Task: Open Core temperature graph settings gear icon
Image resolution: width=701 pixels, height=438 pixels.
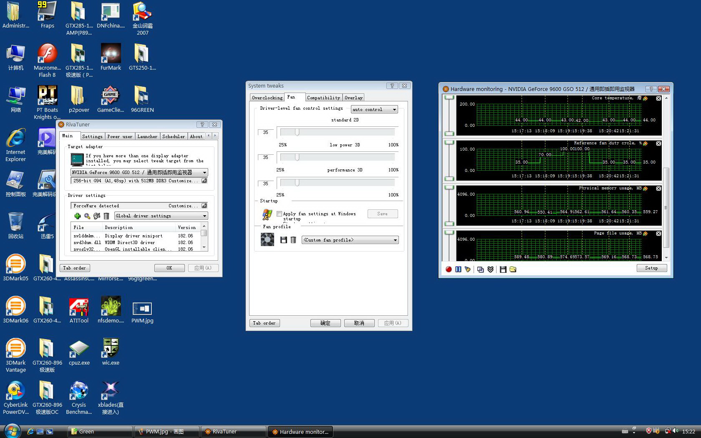Action: pyautogui.click(x=646, y=98)
